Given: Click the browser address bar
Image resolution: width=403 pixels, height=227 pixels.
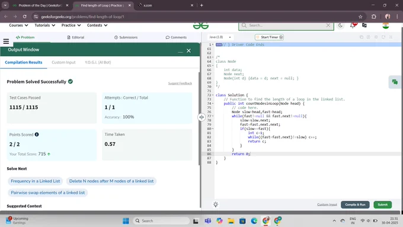Looking at the screenshot, I should 198,17.
